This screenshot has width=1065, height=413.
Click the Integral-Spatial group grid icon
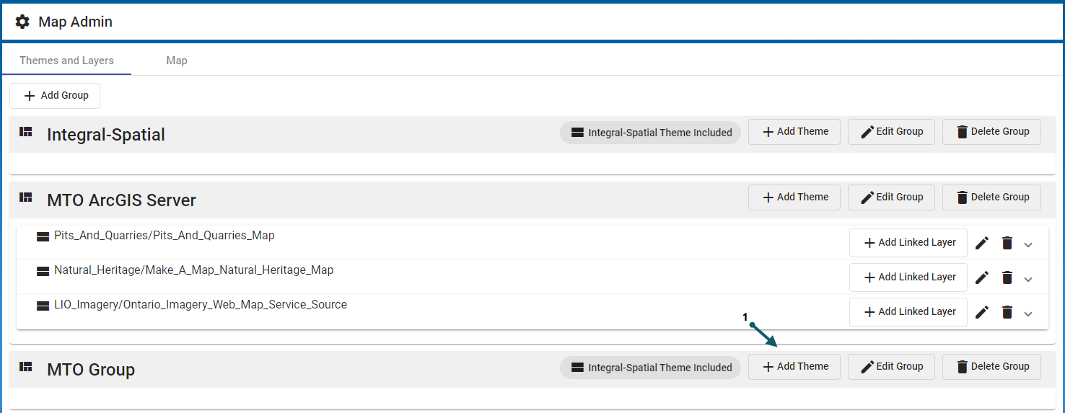26,132
